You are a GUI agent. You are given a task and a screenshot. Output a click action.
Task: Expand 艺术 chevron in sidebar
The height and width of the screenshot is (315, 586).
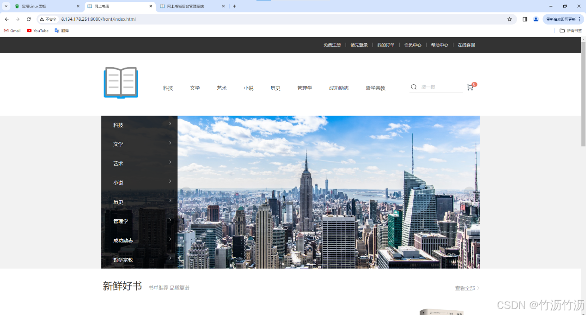click(x=170, y=162)
